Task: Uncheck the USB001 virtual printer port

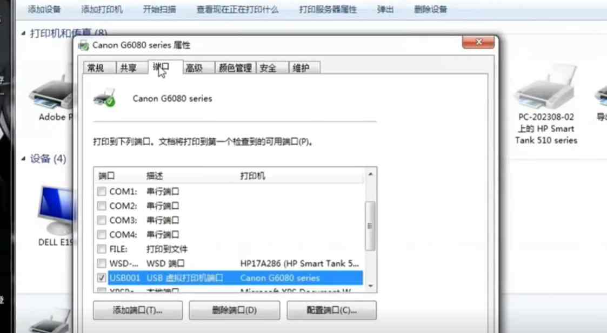Action: [x=101, y=278]
